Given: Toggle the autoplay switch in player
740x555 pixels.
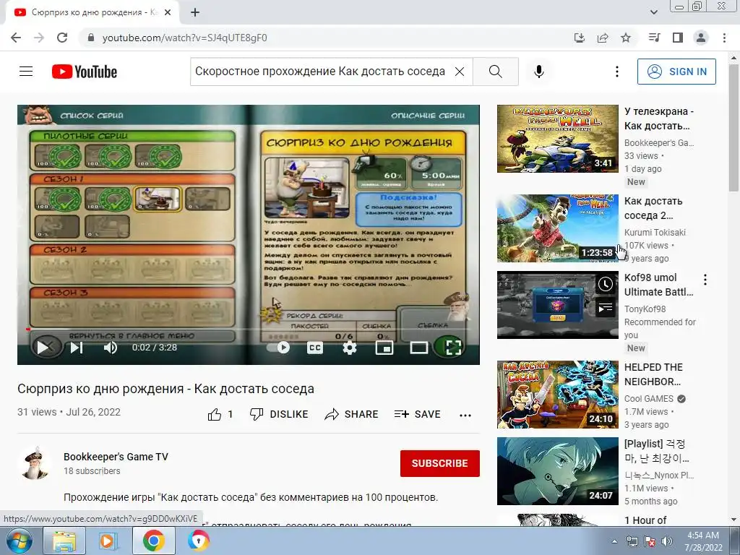Looking at the screenshot, I should coord(279,348).
